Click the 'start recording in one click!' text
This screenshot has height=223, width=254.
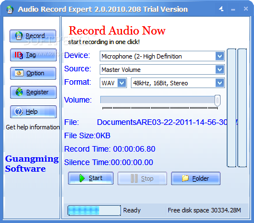104,42
